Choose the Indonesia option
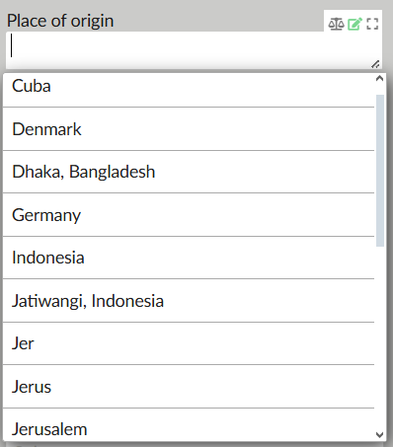The height and width of the screenshot is (447, 393). [x=189, y=258]
